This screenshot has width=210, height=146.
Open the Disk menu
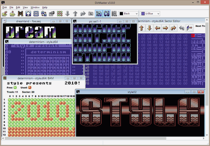point(5,7)
